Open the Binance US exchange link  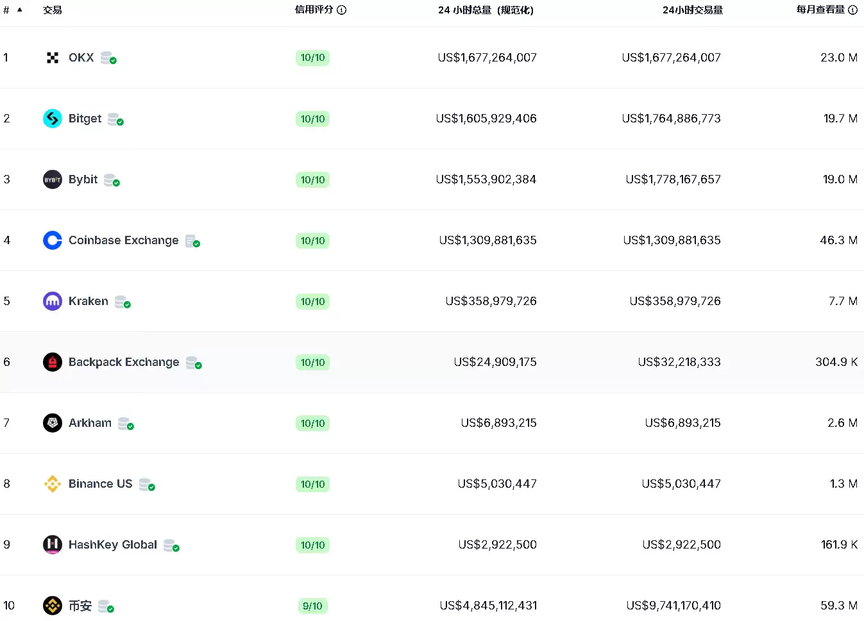(100, 484)
